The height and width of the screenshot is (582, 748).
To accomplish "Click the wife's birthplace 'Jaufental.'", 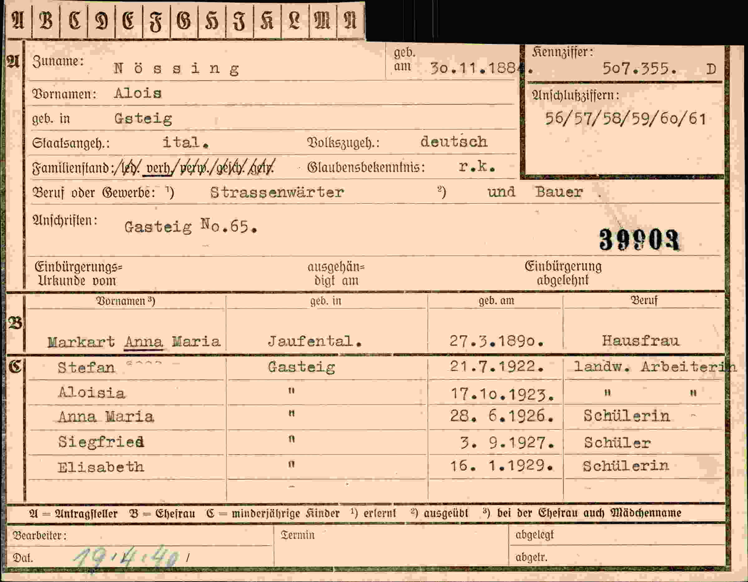I will pos(314,341).
